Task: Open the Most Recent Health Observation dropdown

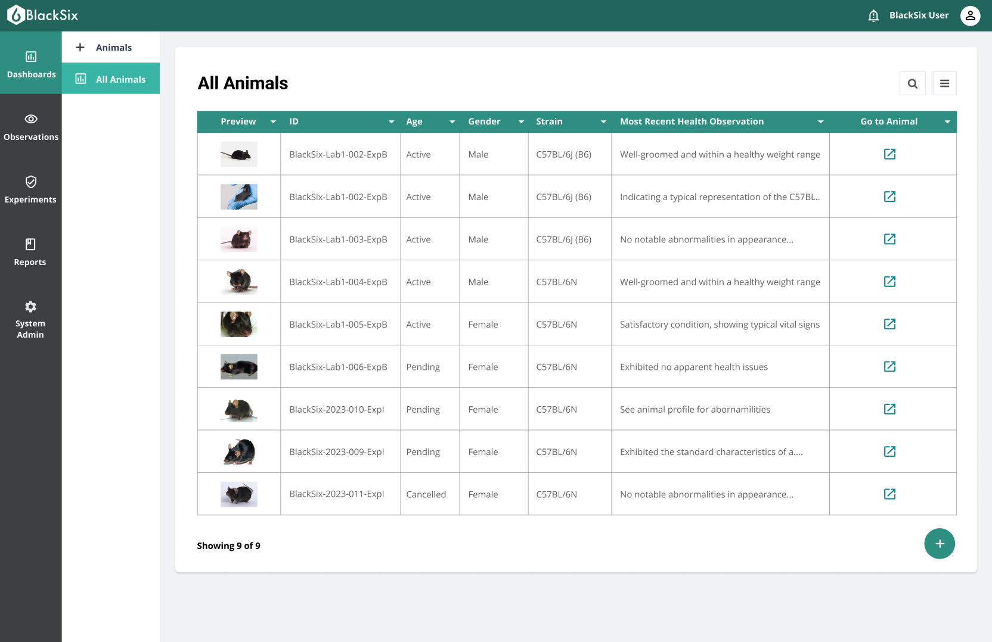Action: (820, 121)
